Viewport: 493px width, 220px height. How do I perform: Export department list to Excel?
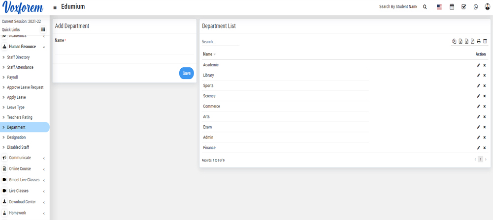(x=460, y=42)
